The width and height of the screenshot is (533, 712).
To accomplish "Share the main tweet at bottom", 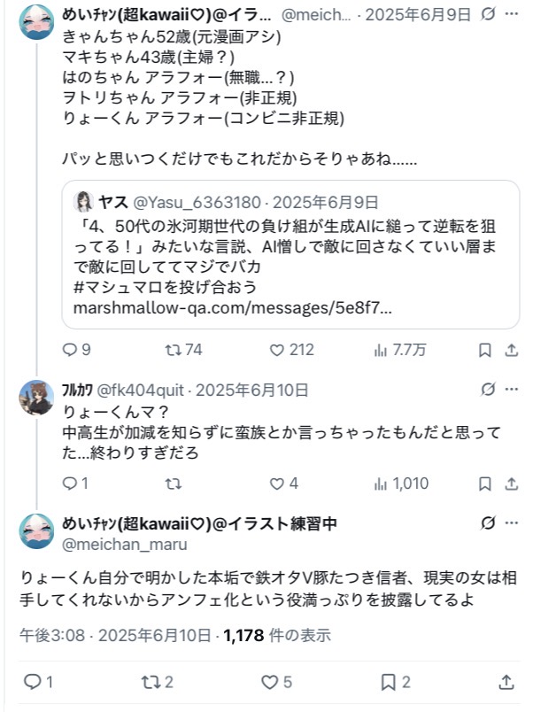I will [x=506, y=682].
